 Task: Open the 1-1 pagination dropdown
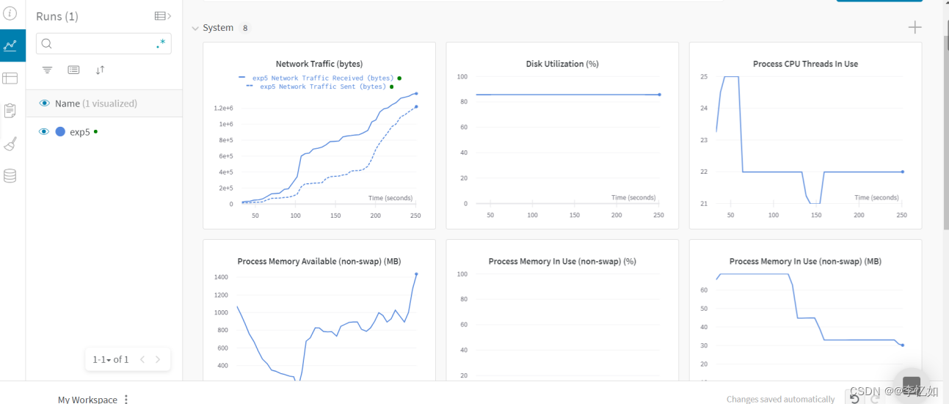point(102,359)
